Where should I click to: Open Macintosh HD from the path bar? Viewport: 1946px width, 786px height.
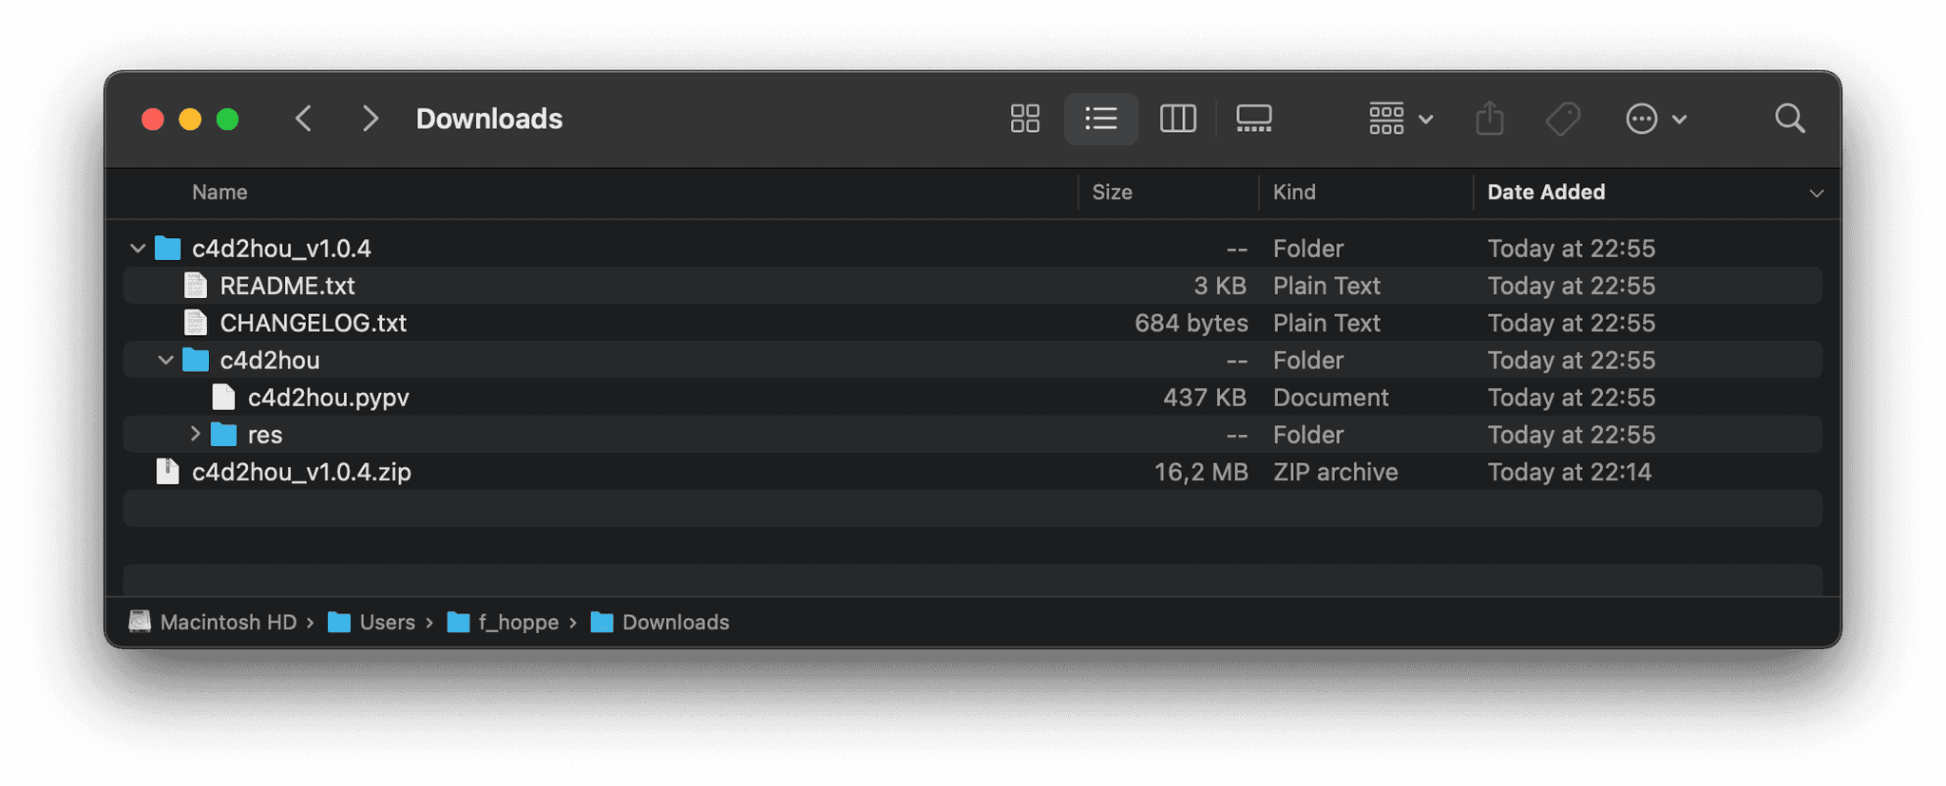pos(228,622)
